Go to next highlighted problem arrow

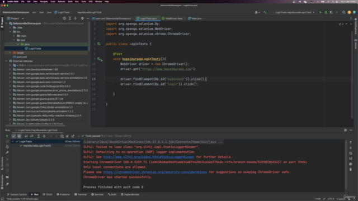coord(351,24)
